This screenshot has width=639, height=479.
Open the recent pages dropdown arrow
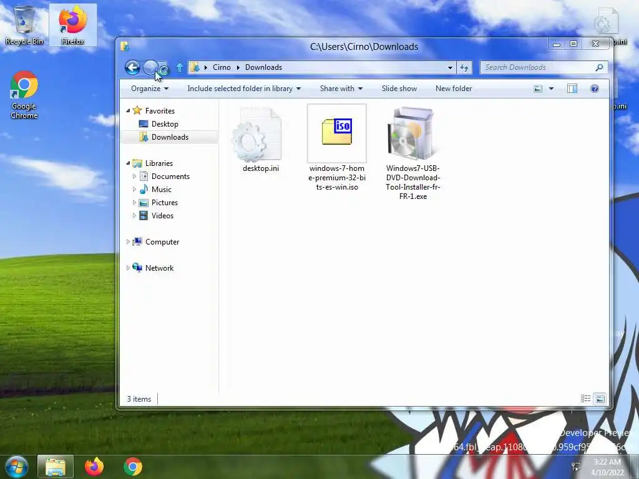coord(163,69)
